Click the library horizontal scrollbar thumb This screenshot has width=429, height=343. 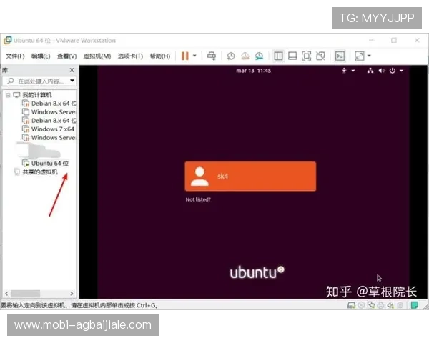25,294
